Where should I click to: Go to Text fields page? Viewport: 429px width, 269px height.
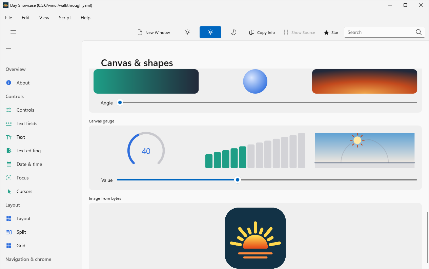pos(41,123)
